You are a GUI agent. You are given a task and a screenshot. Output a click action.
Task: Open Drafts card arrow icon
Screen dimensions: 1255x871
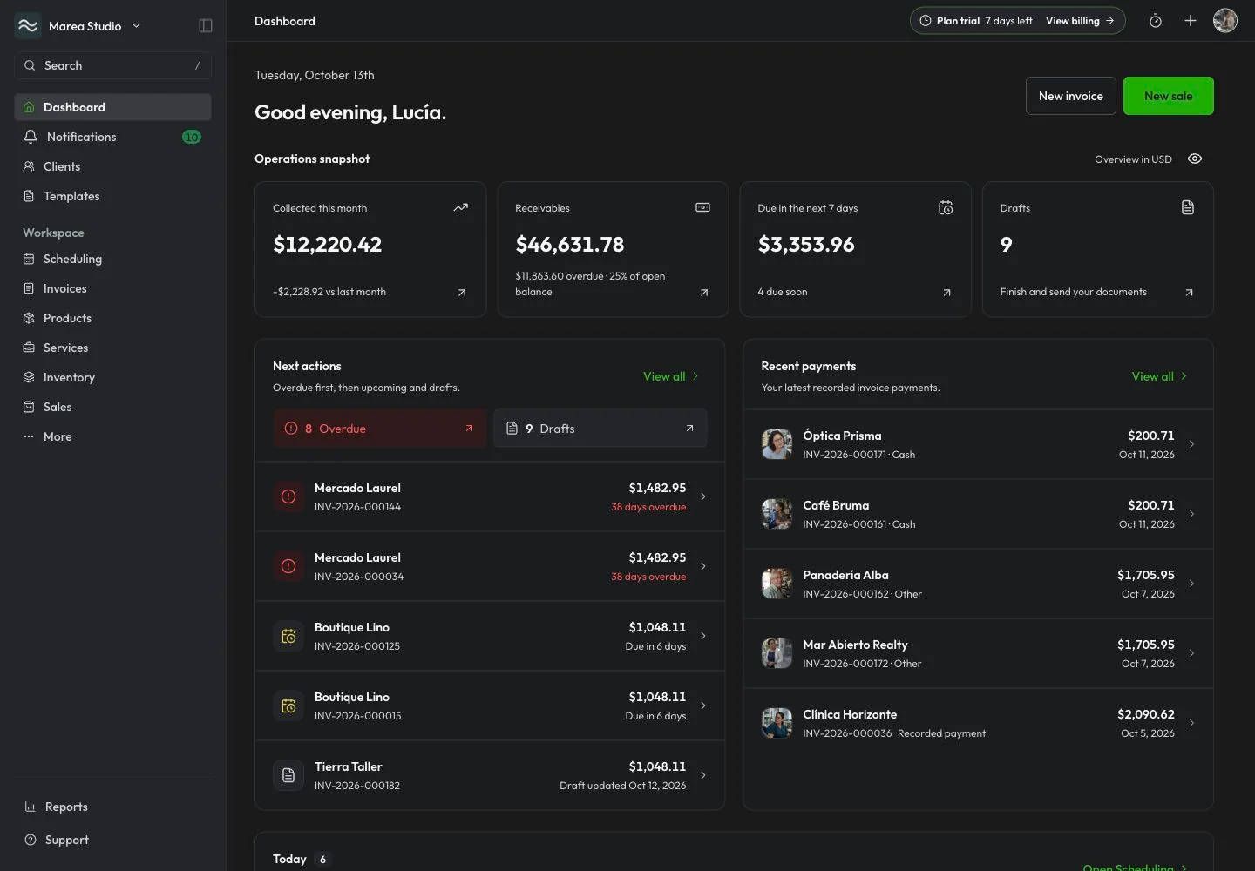[x=1189, y=293]
